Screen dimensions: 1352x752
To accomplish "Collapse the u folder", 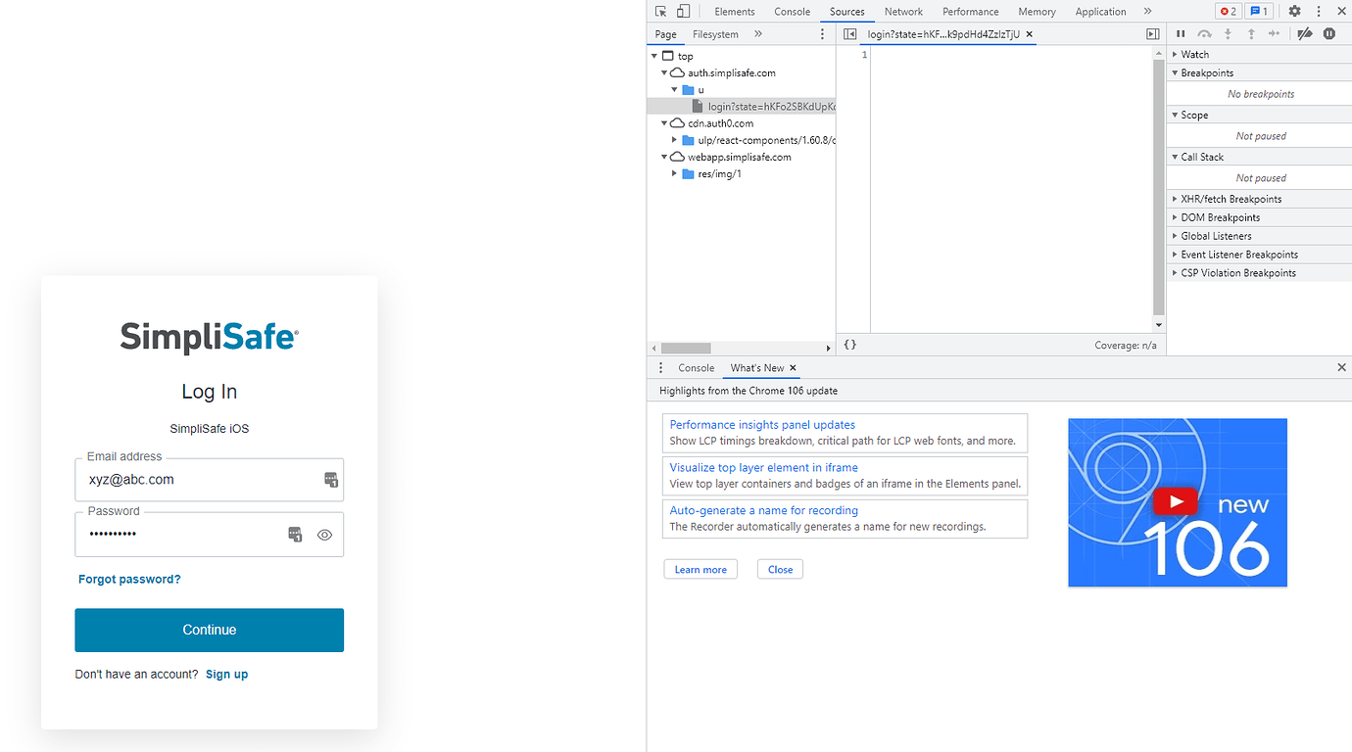I will coord(675,90).
